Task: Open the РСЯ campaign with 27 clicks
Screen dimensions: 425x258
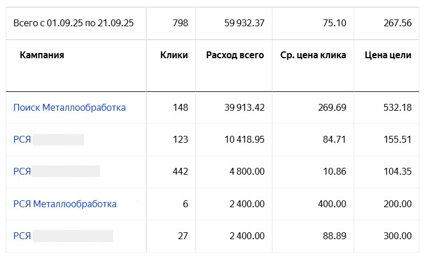Action: 22,236
